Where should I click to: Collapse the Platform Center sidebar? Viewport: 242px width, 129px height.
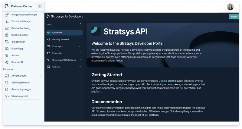tap(40, 6)
